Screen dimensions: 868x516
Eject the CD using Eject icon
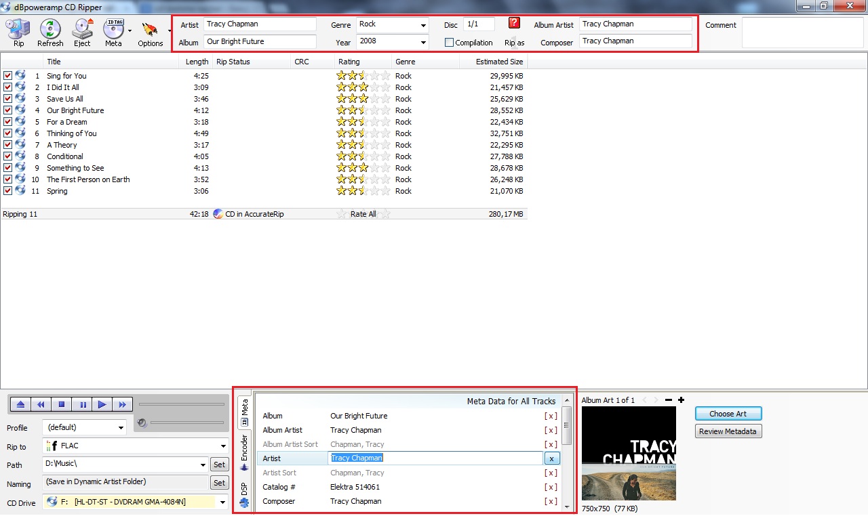(x=82, y=32)
